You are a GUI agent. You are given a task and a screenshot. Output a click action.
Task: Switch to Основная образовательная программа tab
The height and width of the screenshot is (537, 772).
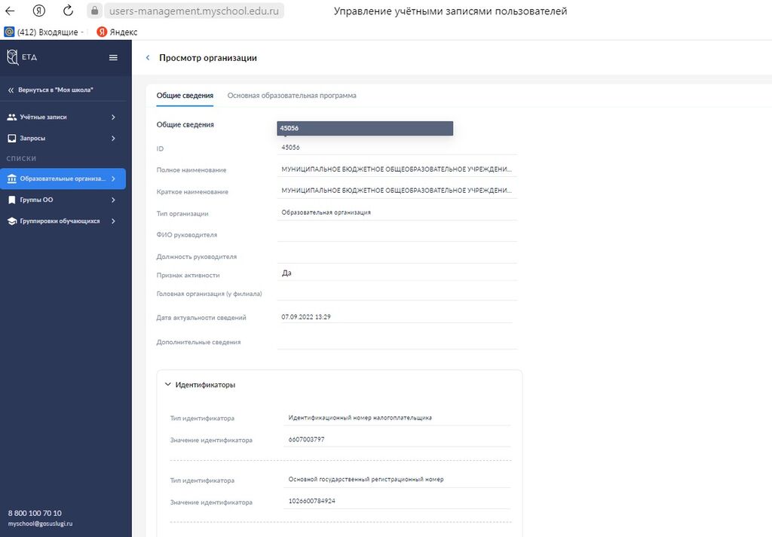click(x=292, y=96)
